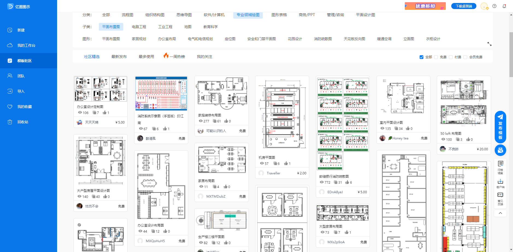
Task: Click the 邮储银行消防疏散图 title
Action: coord(334,177)
